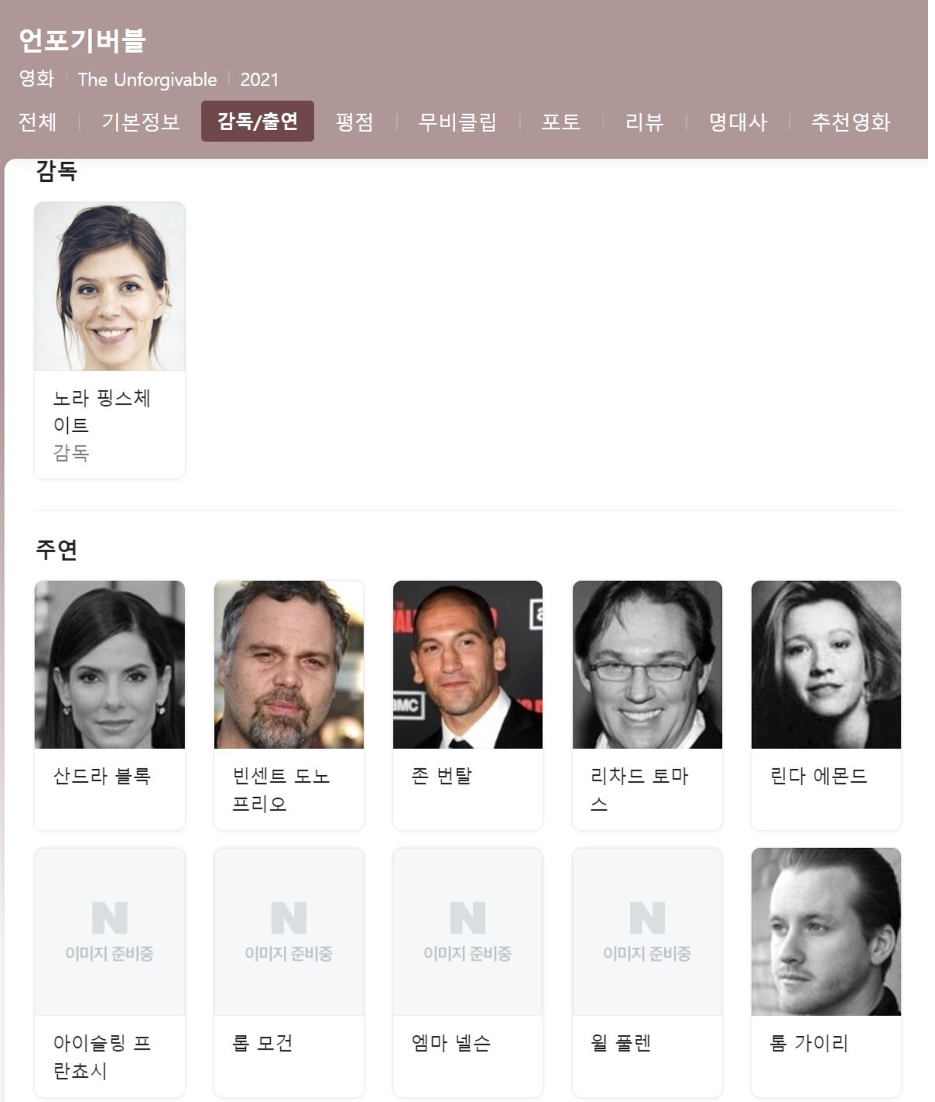Click director 노라 핑스체이트's photo

coord(110,286)
